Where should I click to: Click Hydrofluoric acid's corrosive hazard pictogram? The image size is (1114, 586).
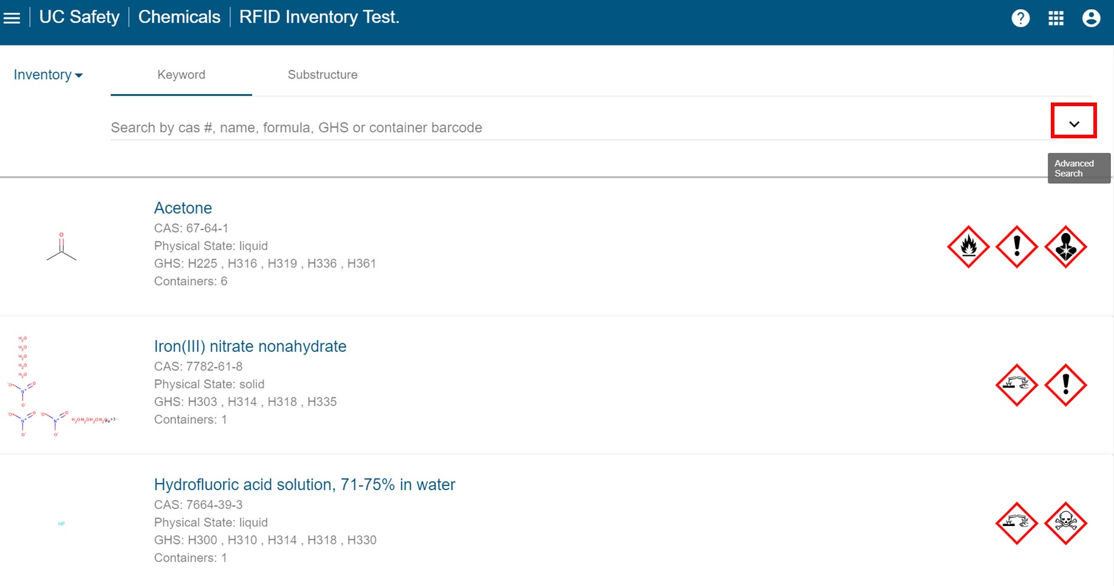coord(1017,524)
